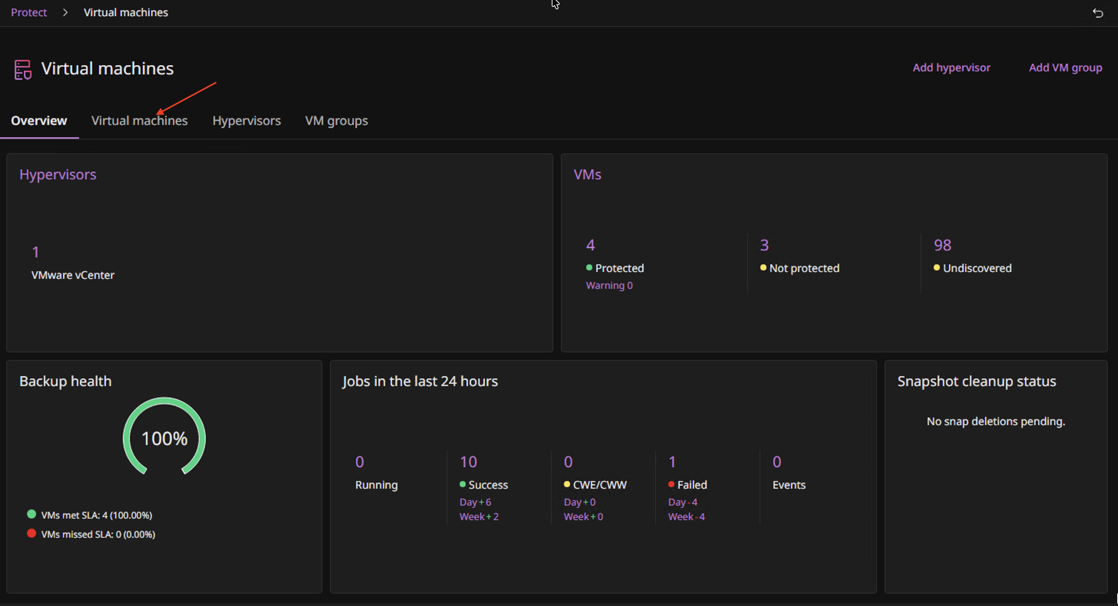Click the Failed jobs count 1
The height and width of the screenshot is (606, 1118).
point(672,462)
